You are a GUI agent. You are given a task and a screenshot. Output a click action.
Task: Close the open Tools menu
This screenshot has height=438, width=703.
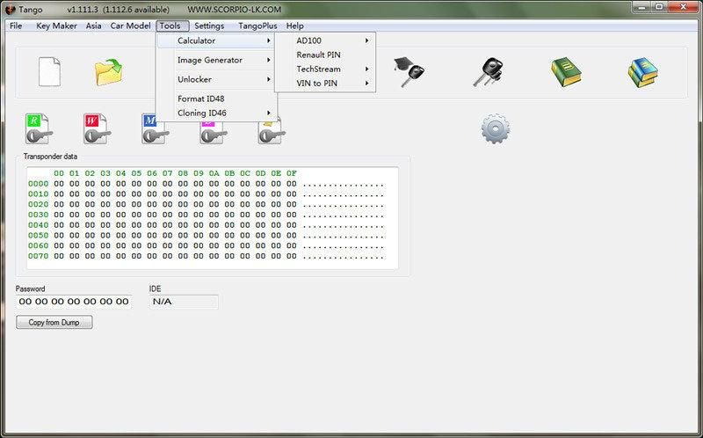172,26
